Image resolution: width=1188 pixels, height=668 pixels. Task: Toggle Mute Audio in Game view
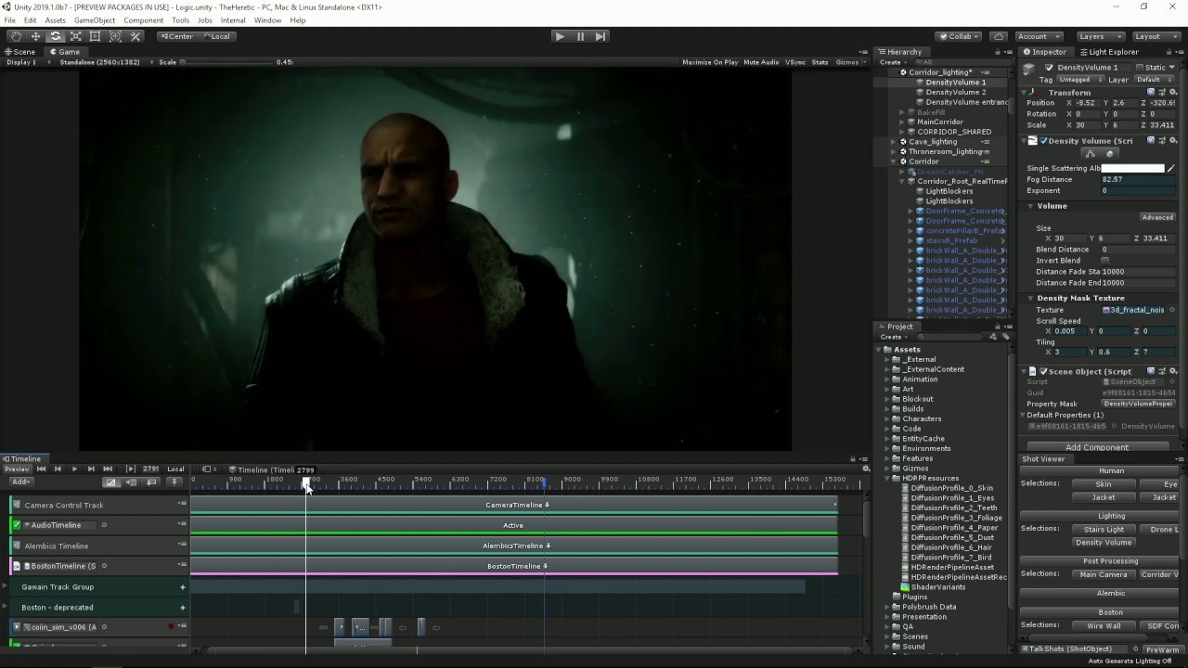coord(761,62)
